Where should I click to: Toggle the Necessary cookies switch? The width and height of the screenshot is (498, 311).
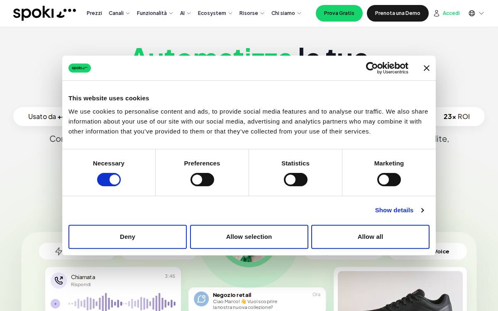coord(109,180)
